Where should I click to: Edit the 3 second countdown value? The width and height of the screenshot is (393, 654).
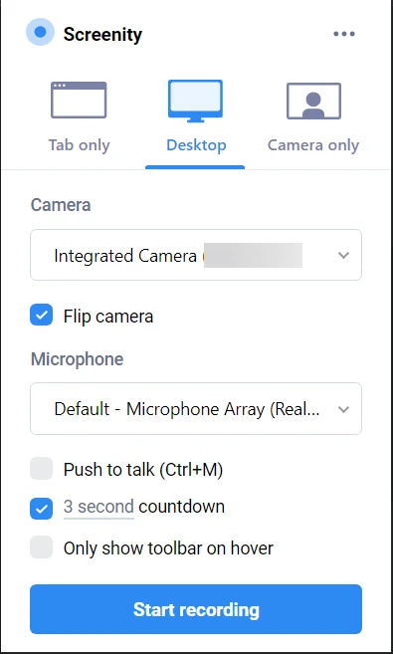(98, 508)
